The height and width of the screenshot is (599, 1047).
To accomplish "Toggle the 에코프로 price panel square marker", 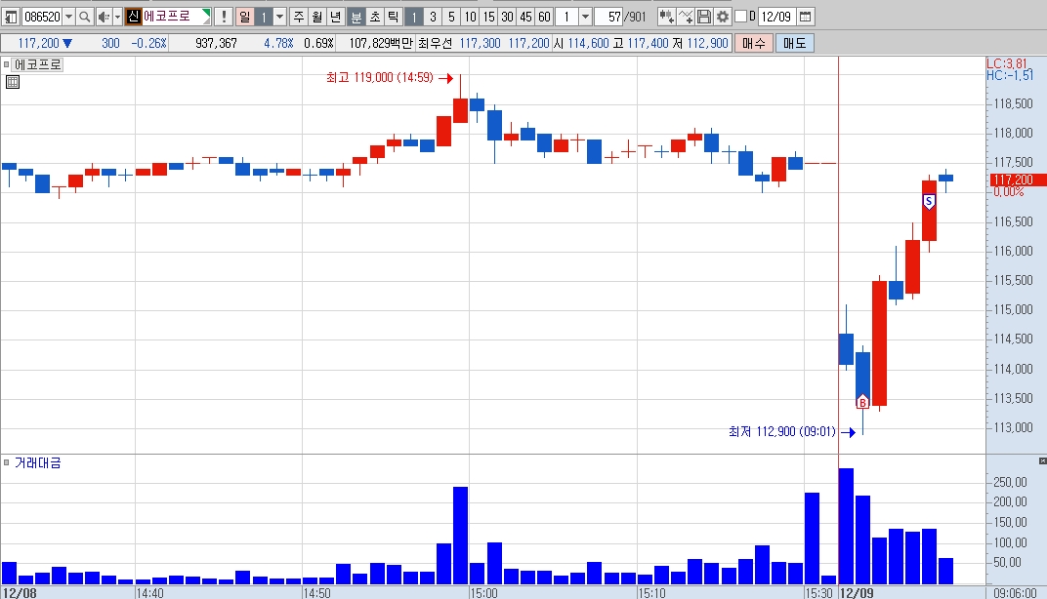I will coord(6,64).
